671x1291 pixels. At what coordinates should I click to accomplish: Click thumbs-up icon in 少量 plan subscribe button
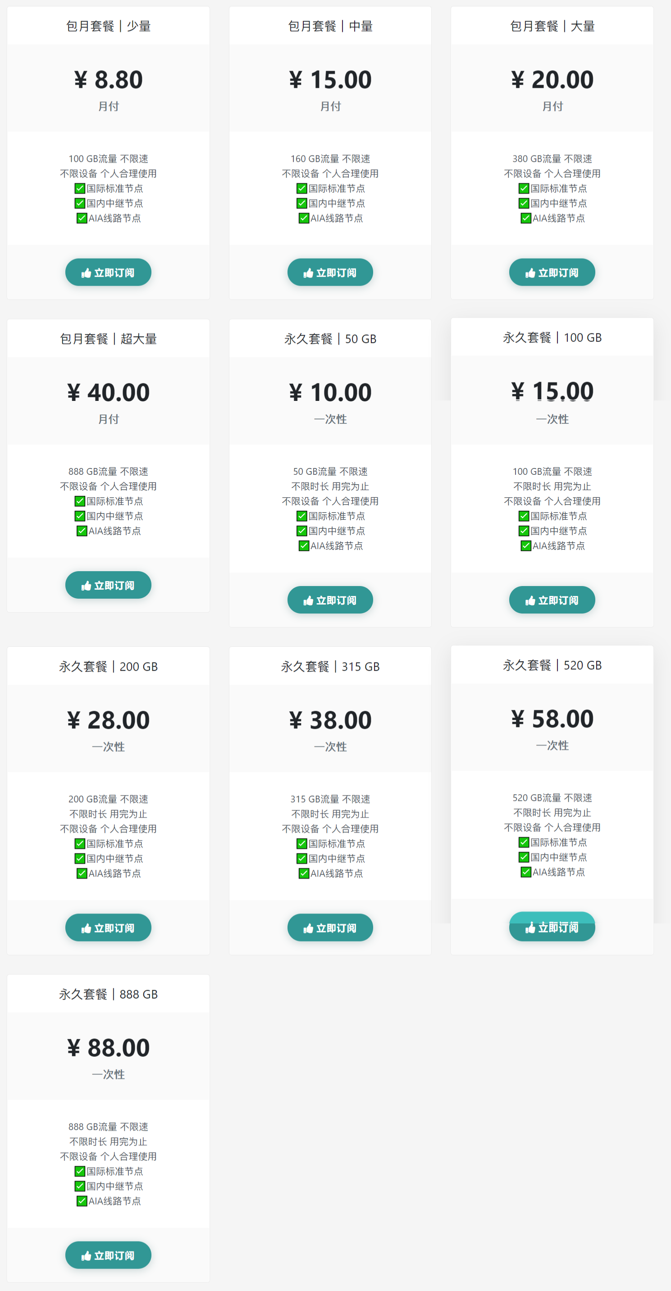(x=86, y=273)
